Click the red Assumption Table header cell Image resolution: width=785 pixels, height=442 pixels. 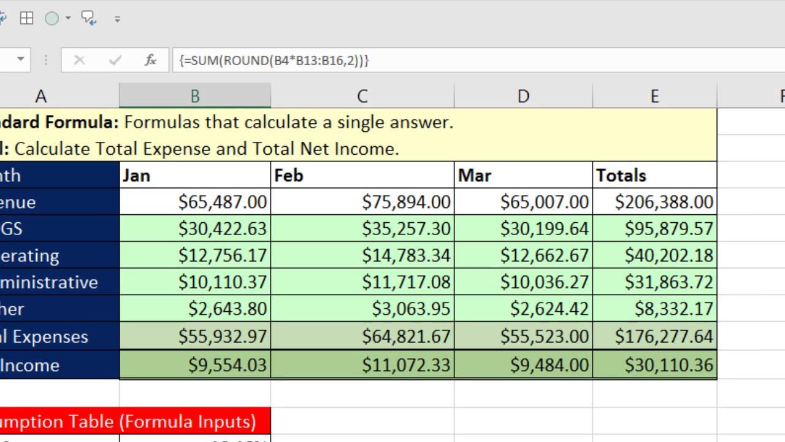[135, 421]
